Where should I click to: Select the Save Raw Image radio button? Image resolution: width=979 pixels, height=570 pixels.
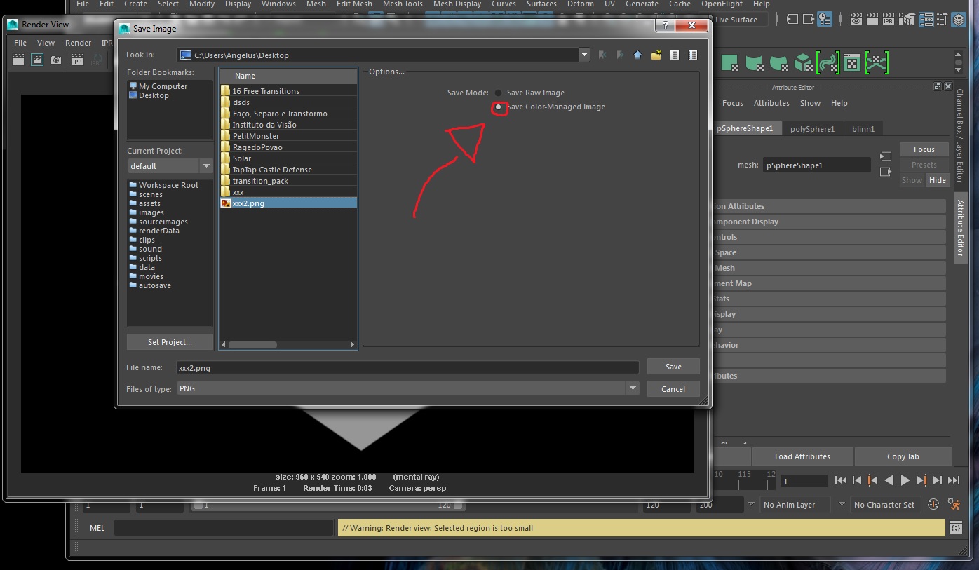[x=498, y=93]
